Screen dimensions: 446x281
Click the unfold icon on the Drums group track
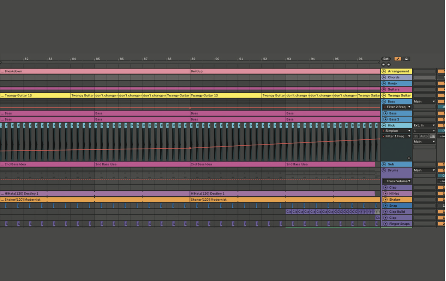click(x=384, y=170)
